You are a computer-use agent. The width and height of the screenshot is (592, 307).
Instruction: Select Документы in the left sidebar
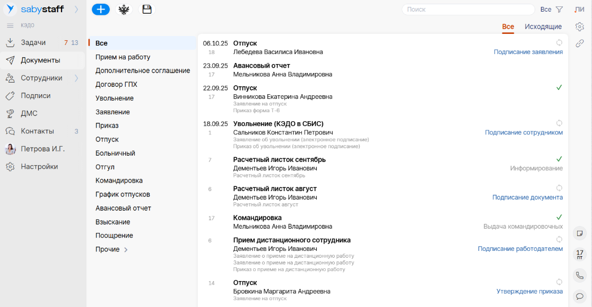[40, 60]
